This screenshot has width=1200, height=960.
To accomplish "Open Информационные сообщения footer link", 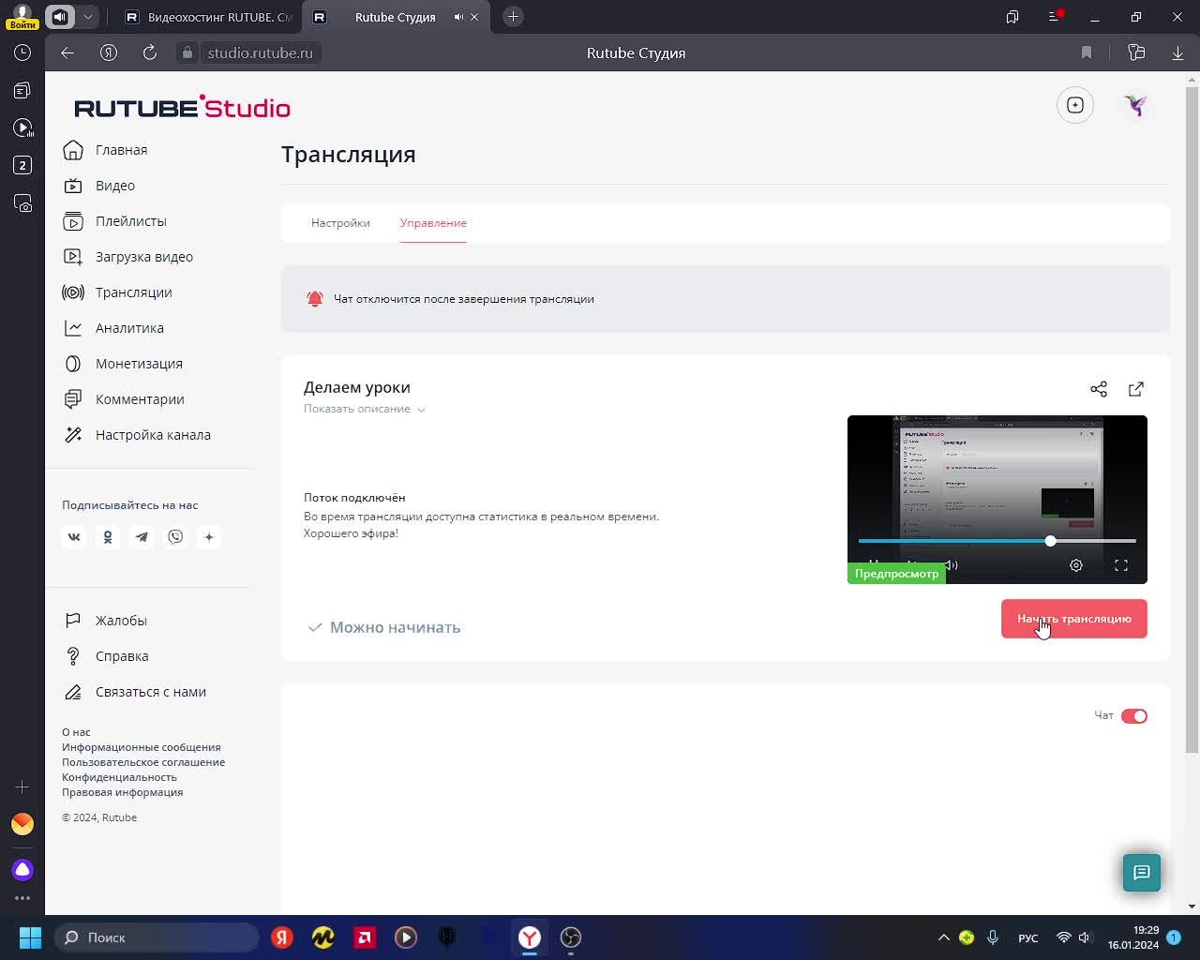I will tap(142, 747).
